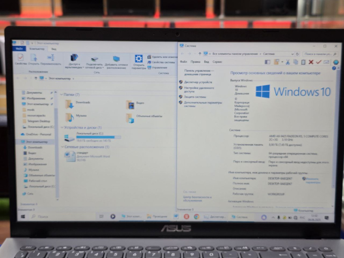Click Properties icon in the Explorer ribbon

[x=21, y=59]
